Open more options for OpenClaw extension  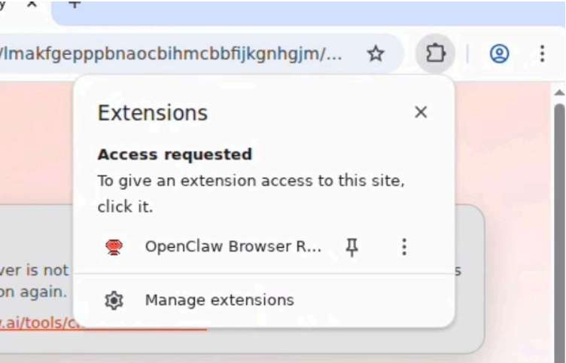pyautogui.click(x=404, y=246)
